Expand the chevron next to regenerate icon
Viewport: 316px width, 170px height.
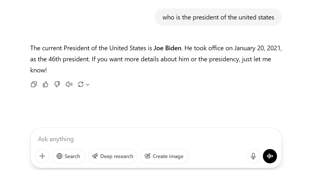pos(87,85)
